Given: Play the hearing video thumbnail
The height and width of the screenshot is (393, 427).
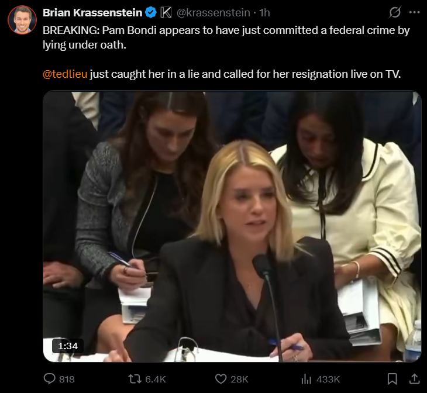Looking at the screenshot, I should [x=232, y=226].
